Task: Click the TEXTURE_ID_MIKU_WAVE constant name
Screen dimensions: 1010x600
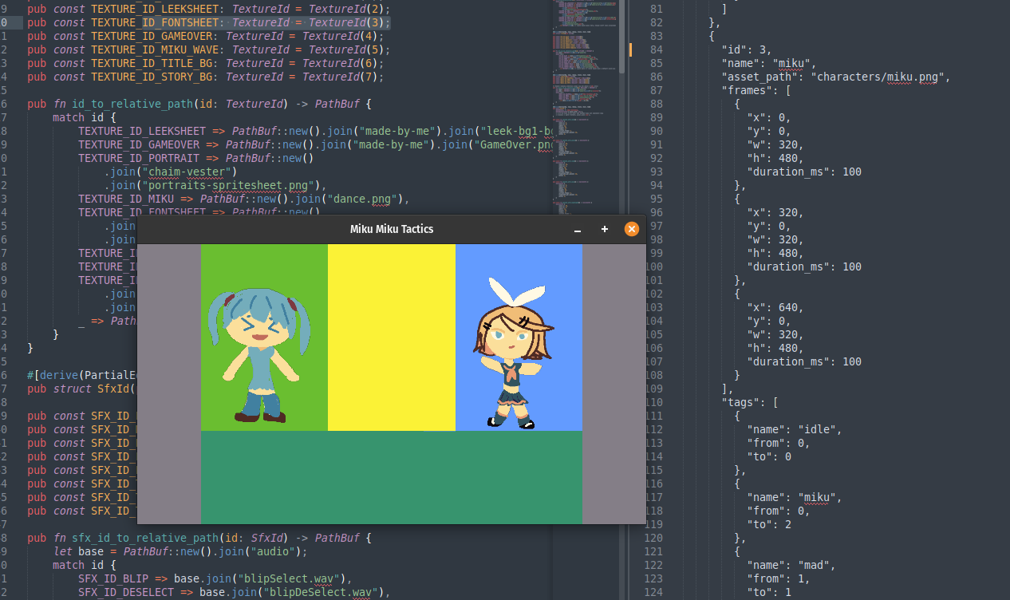Action: pyautogui.click(x=152, y=49)
